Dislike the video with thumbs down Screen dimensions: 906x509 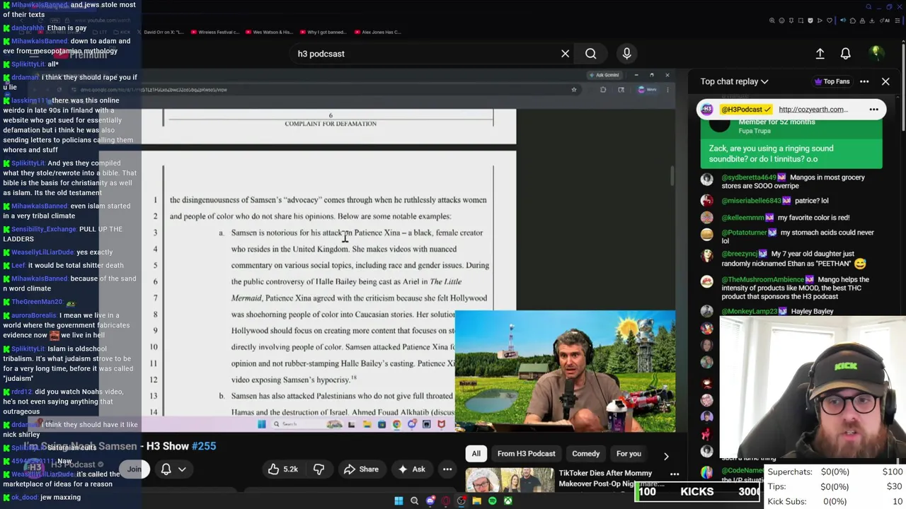coord(319,469)
